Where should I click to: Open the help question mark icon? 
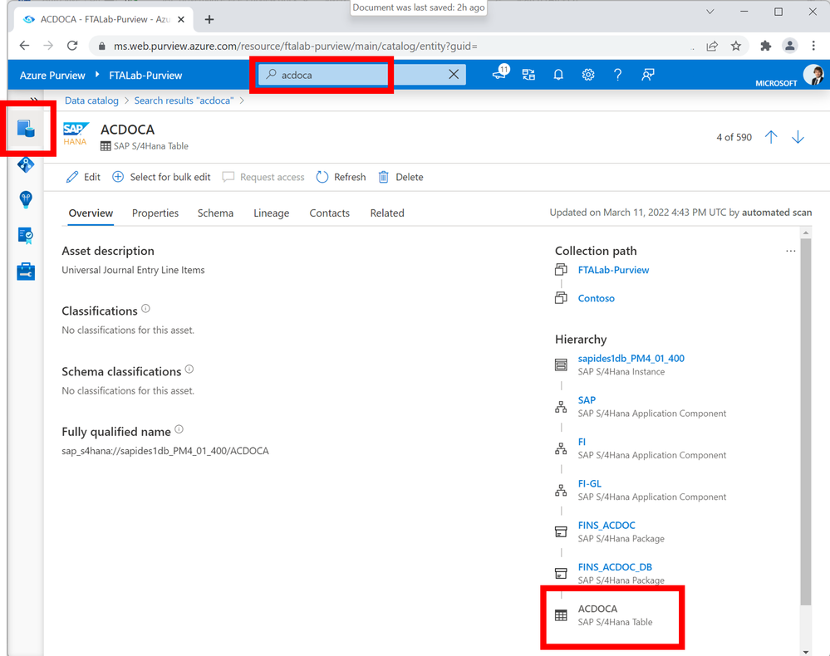pos(618,75)
